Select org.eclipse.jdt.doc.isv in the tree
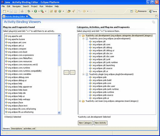The image size is (160, 136). pos(103,53)
